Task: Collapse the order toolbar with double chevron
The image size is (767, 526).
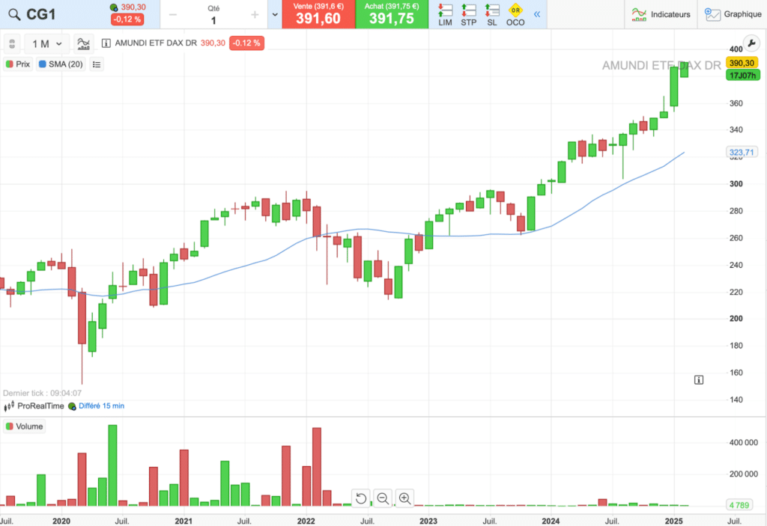Action: [537, 14]
